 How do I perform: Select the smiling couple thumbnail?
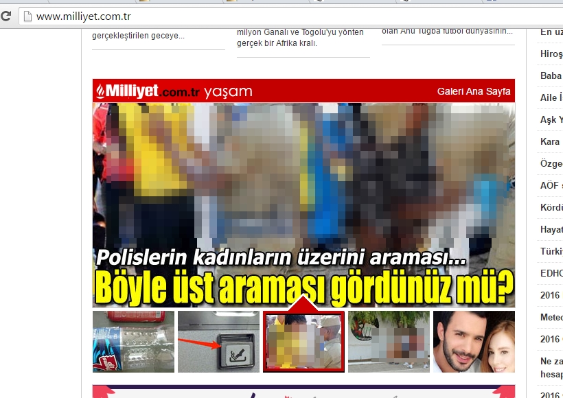(474, 342)
